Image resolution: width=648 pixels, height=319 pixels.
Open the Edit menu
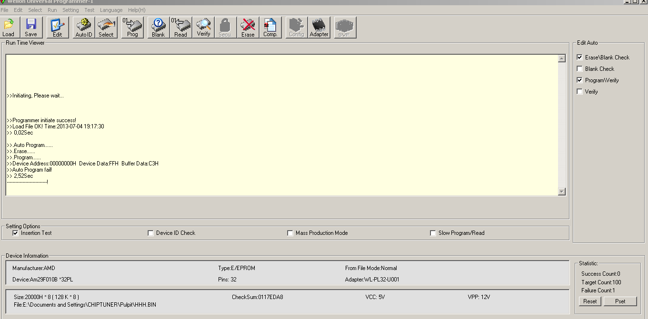[x=18, y=10]
